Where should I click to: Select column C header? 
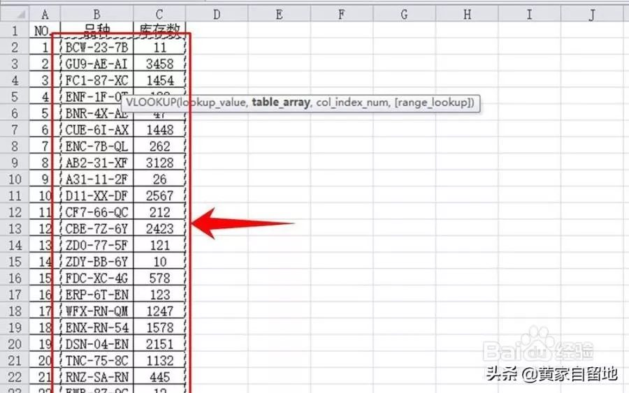[x=159, y=14]
